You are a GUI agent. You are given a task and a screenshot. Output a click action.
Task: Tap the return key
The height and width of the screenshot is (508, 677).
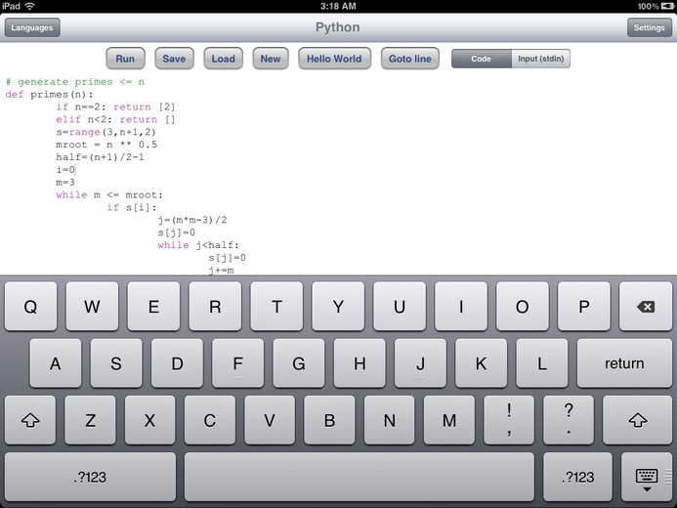(x=624, y=363)
